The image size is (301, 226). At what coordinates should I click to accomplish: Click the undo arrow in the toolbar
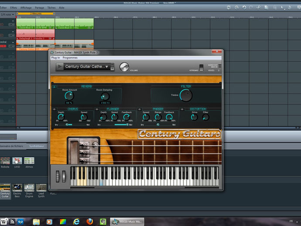click(x=244, y=8)
